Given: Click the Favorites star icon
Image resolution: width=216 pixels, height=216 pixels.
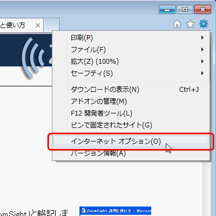Looking at the screenshot, I should click(x=190, y=24).
